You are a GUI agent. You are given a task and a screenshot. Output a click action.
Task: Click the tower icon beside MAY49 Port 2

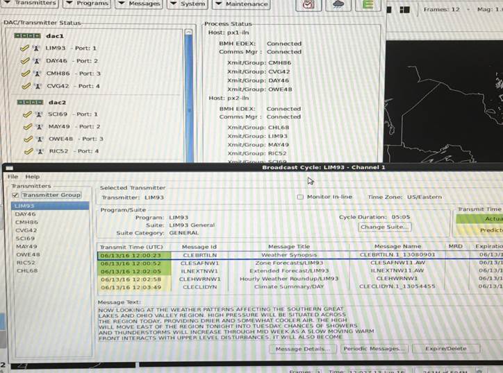point(40,127)
